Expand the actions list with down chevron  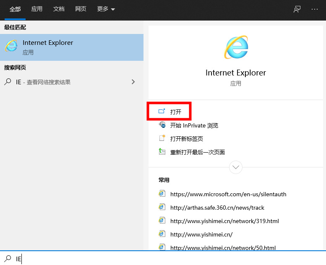click(235, 167)
